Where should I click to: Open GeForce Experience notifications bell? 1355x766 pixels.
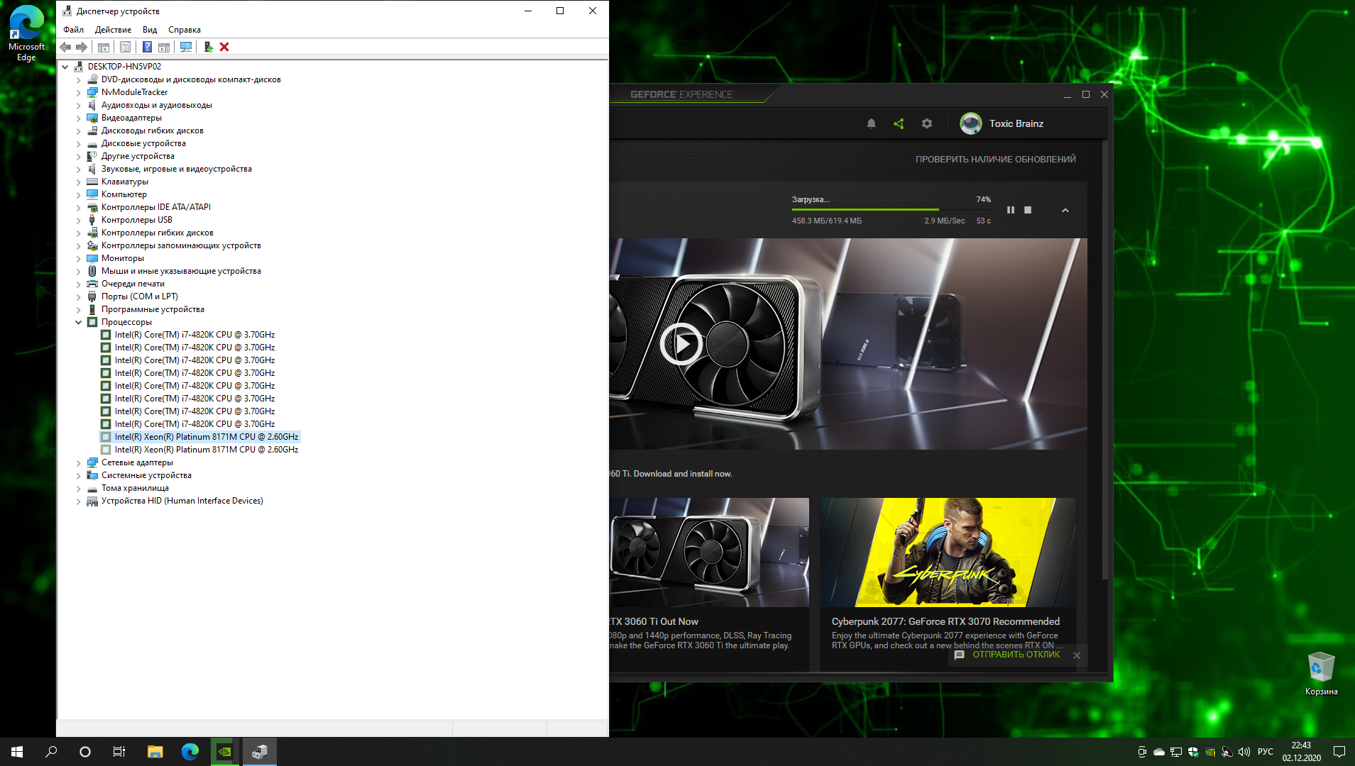tap(871, 123)
